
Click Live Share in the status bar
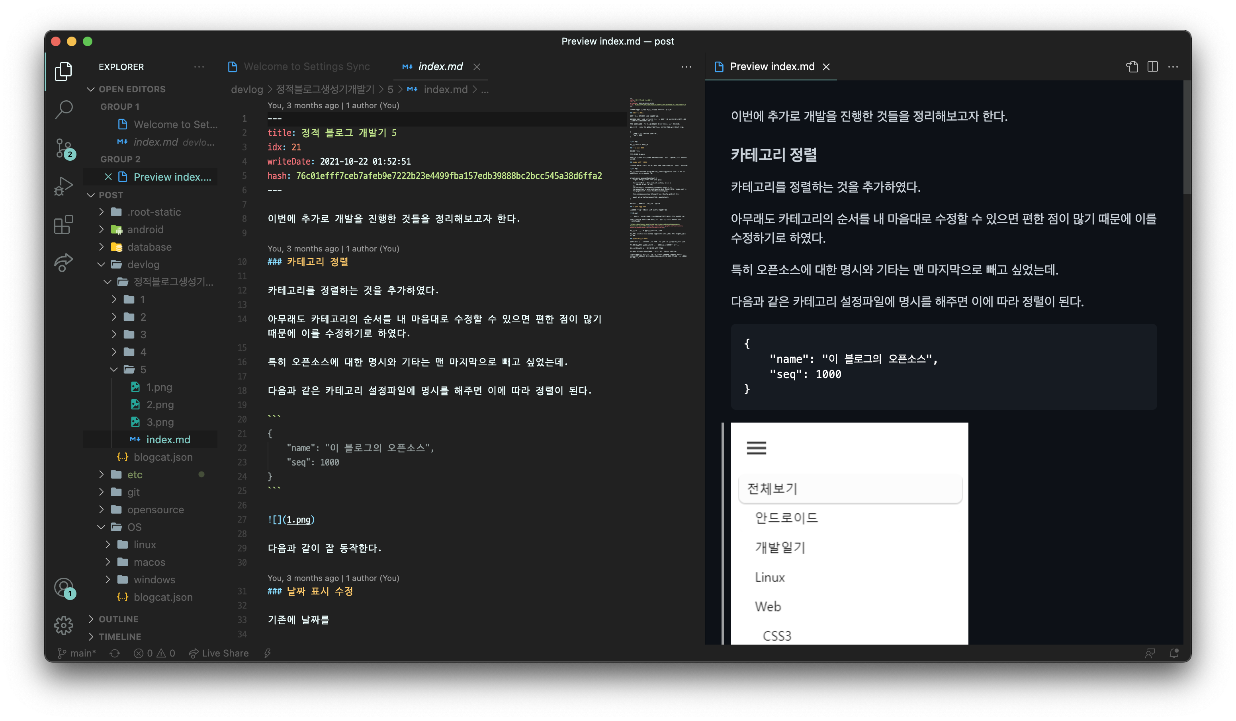click(219, 653)
